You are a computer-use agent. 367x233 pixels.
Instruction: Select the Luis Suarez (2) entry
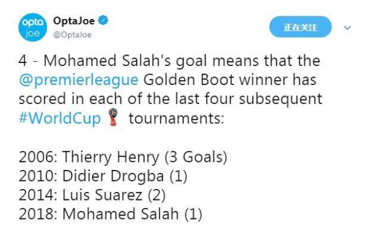click(x=92, y=195)
